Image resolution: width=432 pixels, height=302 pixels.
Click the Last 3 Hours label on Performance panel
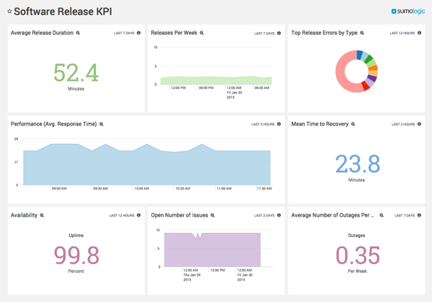click(263, 125)
